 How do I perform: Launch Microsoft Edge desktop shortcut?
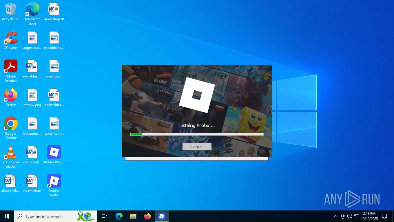(x=32, y=14)
